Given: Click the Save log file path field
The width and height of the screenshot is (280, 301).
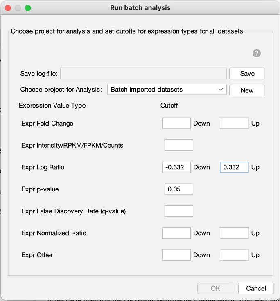Looking at the screenshot, I should pos(143,74).
